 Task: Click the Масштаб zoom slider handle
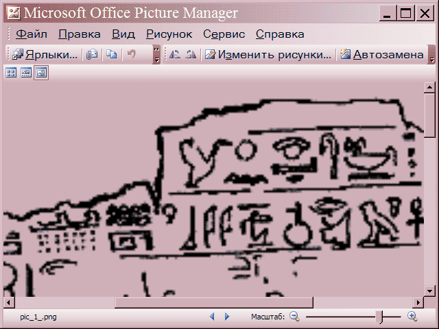379,317
